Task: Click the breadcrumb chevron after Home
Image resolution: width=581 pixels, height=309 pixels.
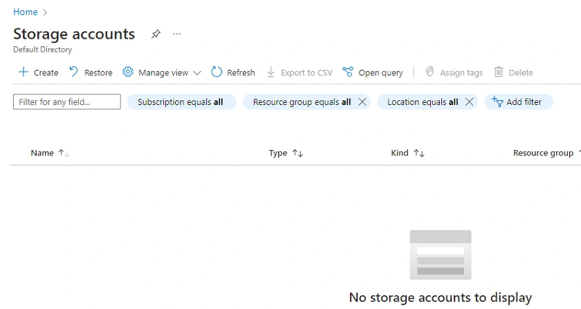Action: [x=45, y=12]
